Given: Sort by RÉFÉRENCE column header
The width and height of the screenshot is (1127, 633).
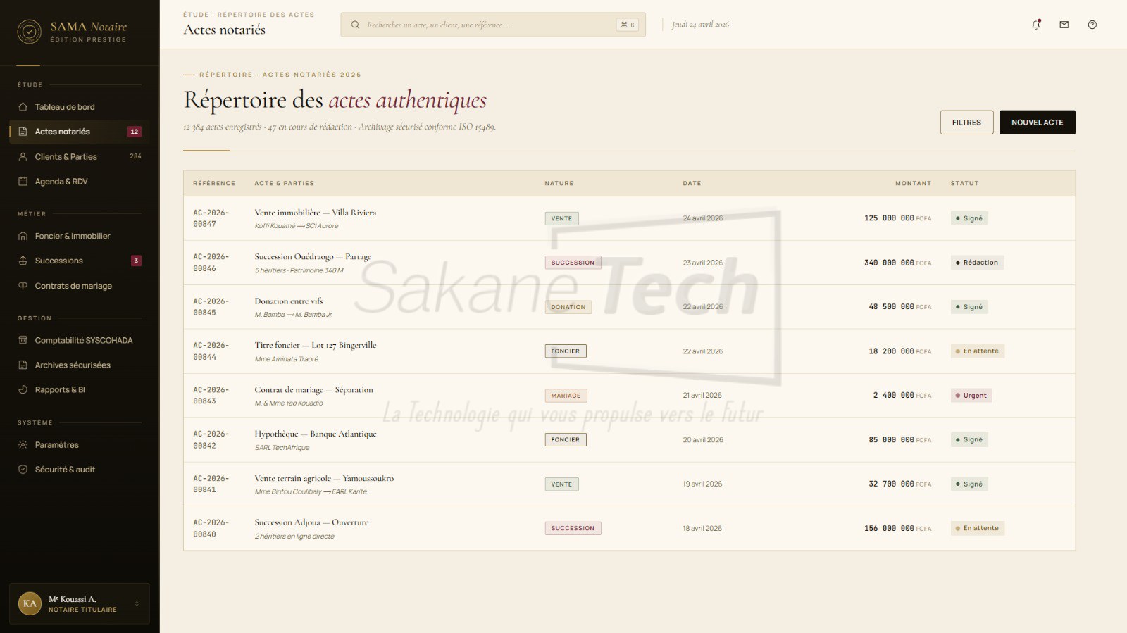Looking at the screenshot, I should coord(214,183).
